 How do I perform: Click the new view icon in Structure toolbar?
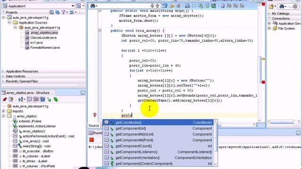(11, 100)
